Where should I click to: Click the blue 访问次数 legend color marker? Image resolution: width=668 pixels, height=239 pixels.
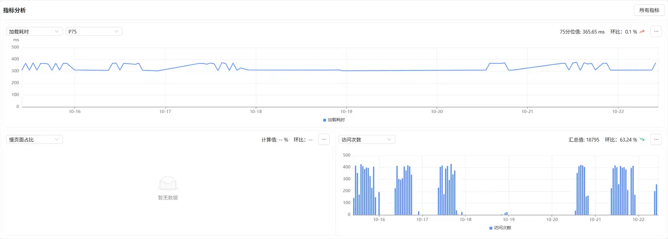coord(491,228)
